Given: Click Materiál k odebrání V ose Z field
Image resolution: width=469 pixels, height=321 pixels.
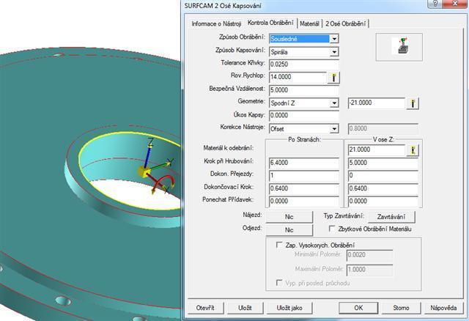Looking at the screenshot, I should pos(376,150).
